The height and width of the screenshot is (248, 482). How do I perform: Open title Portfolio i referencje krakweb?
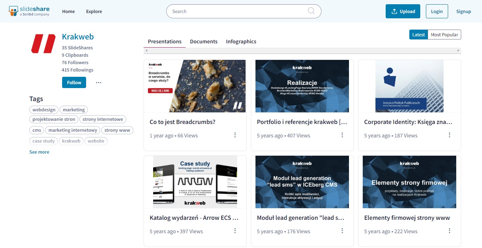(x=302, y=122)
